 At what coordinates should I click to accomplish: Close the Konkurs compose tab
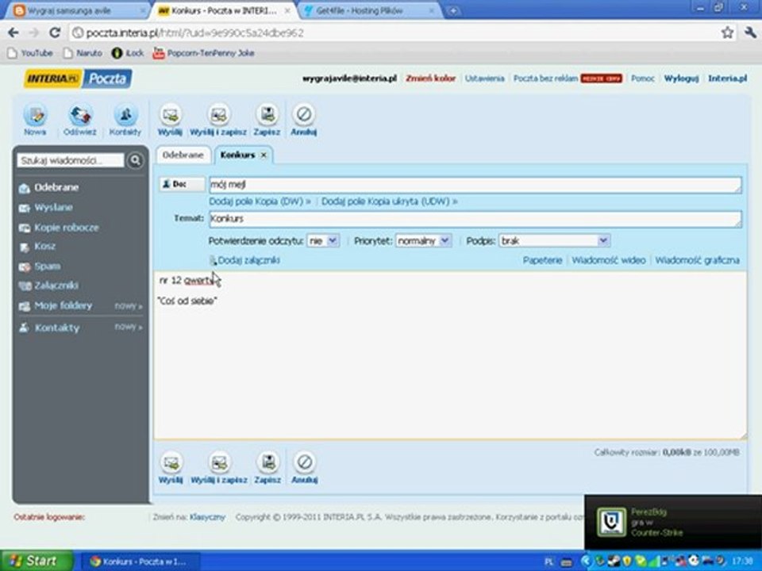pyautogui.click(x=264, y=155)
